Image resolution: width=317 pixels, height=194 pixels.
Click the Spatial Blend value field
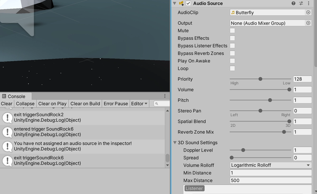coord(302,121)
